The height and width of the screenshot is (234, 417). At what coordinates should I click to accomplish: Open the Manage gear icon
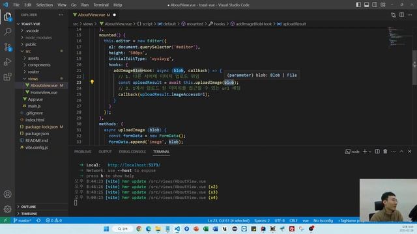point(7,209)
